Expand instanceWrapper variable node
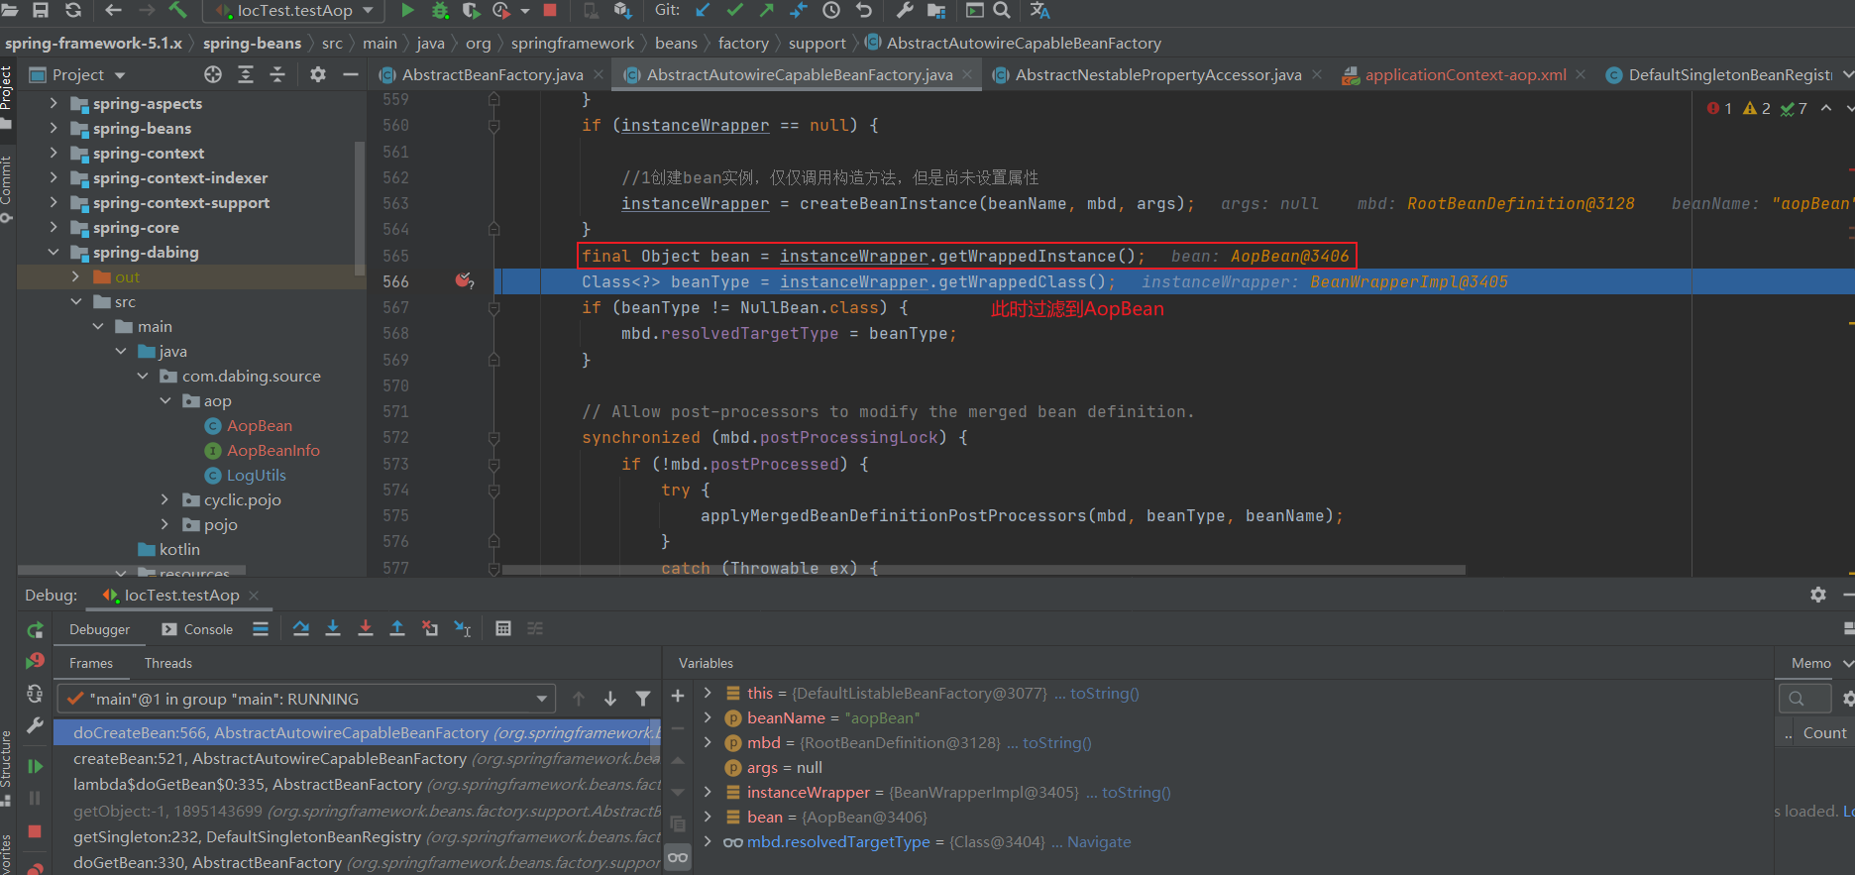This screenshot has height=875, width=1855. (708, 792)
